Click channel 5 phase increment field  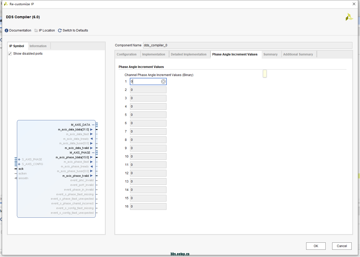point(148,115)
